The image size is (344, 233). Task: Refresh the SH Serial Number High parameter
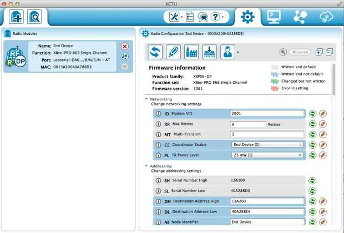click(312, 180)
